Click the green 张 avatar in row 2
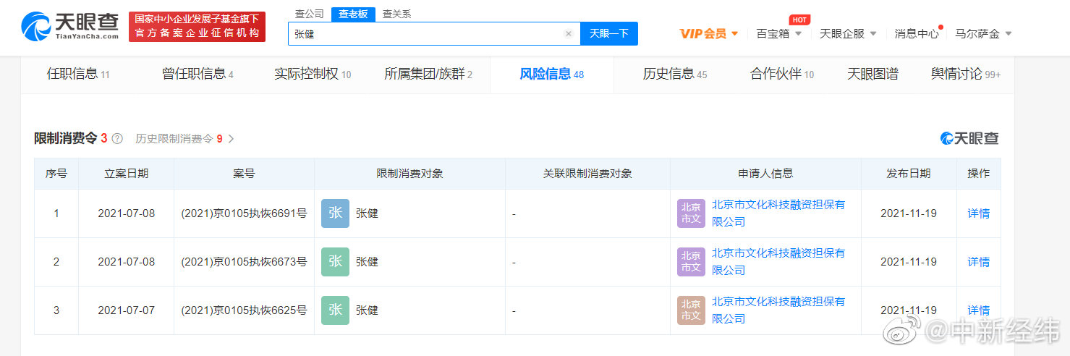 (x=335, y=262)
